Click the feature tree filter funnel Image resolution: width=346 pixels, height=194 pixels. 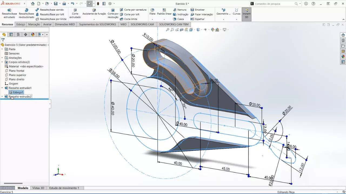tap(3, 40)
